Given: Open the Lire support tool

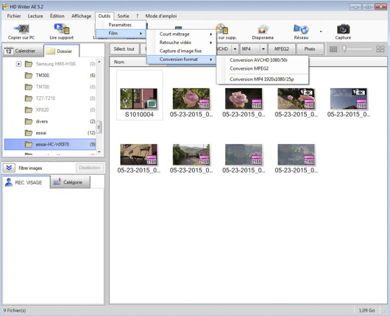Looking at the screenshot, I should click(x=61, y=32).
